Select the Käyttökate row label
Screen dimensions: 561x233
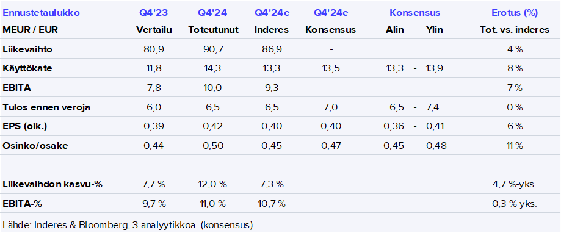tap(27, 68)
